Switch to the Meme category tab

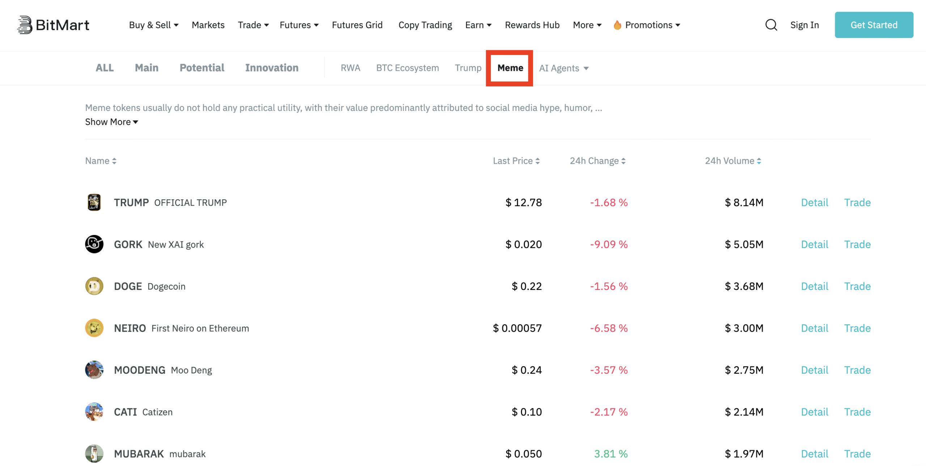click(x=510, y=68)
